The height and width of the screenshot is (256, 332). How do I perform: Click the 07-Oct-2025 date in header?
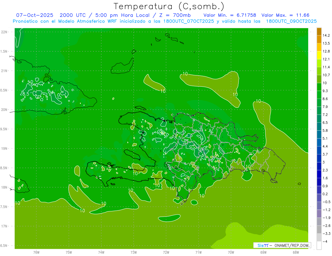click(35, 15)
